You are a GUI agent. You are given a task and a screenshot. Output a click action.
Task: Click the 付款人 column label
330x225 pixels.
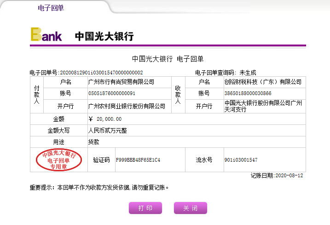tap(37, 95)
